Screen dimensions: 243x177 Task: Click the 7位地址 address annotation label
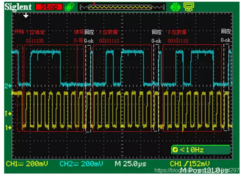click(x=36, y=32)
